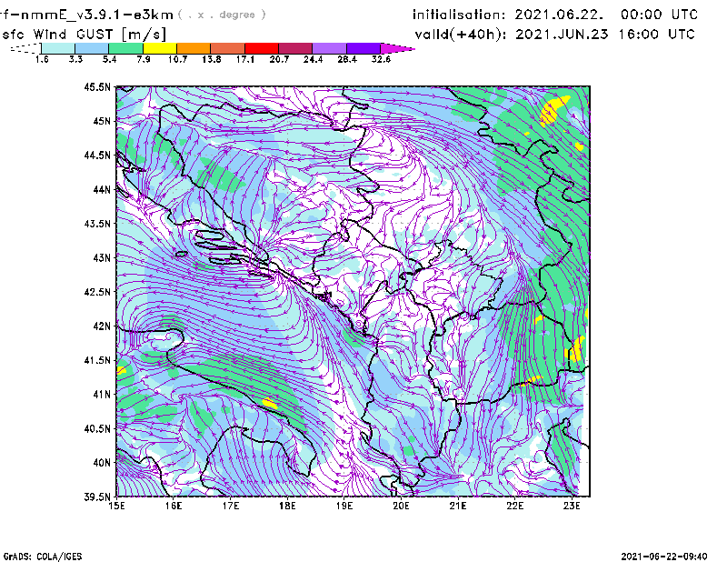Viewport: 727px width, 562px height.
Task: Click the grey '( . x . degree )' text
Action: click(x=222, y=15)
